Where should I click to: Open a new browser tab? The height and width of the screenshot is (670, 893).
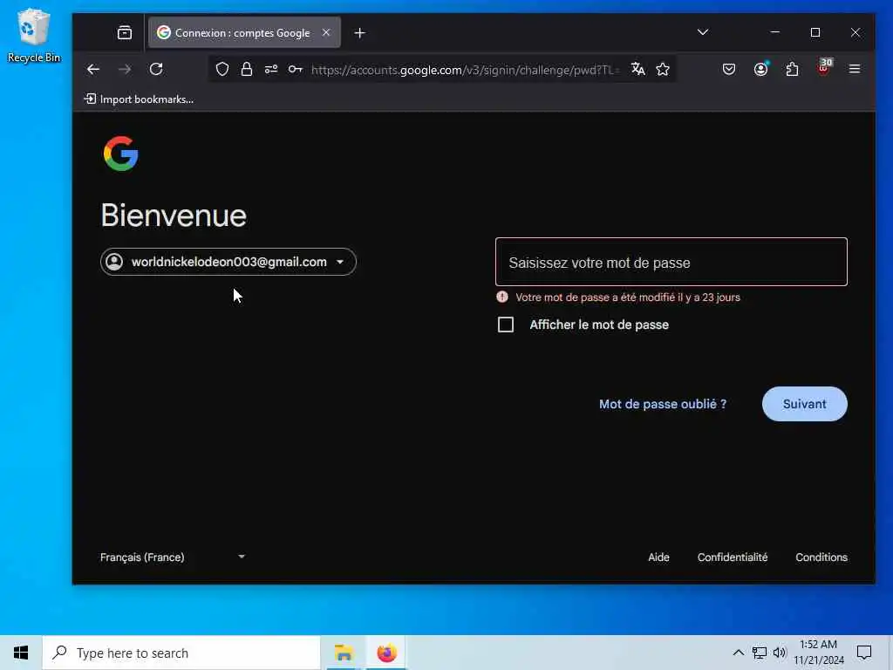[x=359, y=33]
